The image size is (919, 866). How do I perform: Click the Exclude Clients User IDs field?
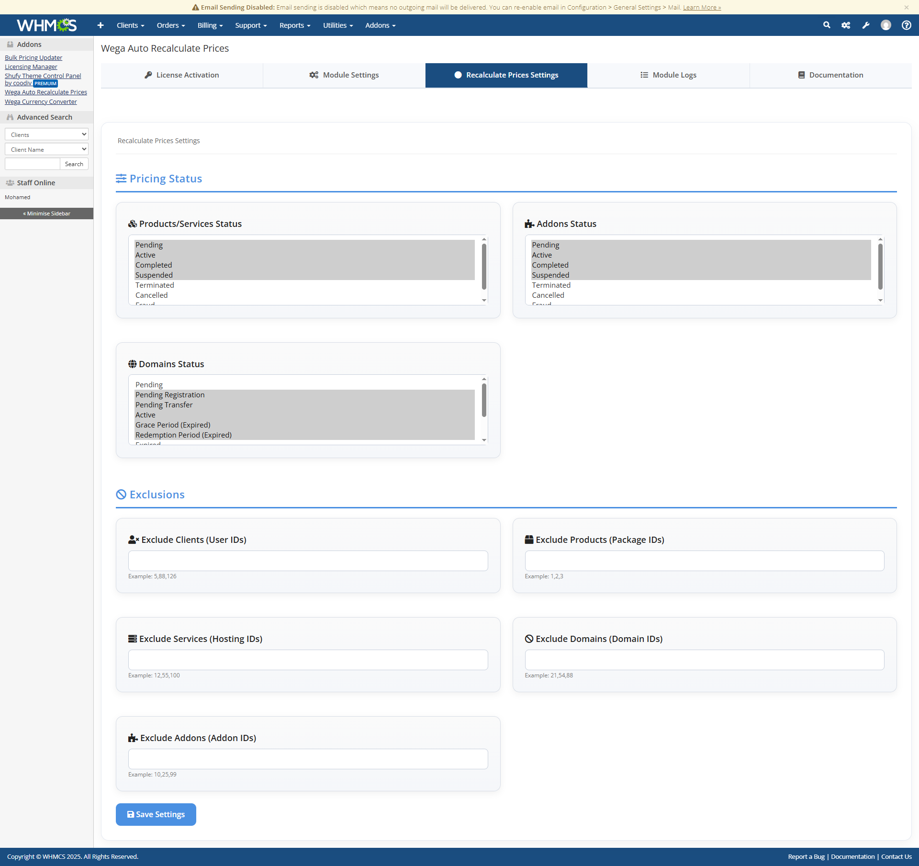[x=308, y=561]
